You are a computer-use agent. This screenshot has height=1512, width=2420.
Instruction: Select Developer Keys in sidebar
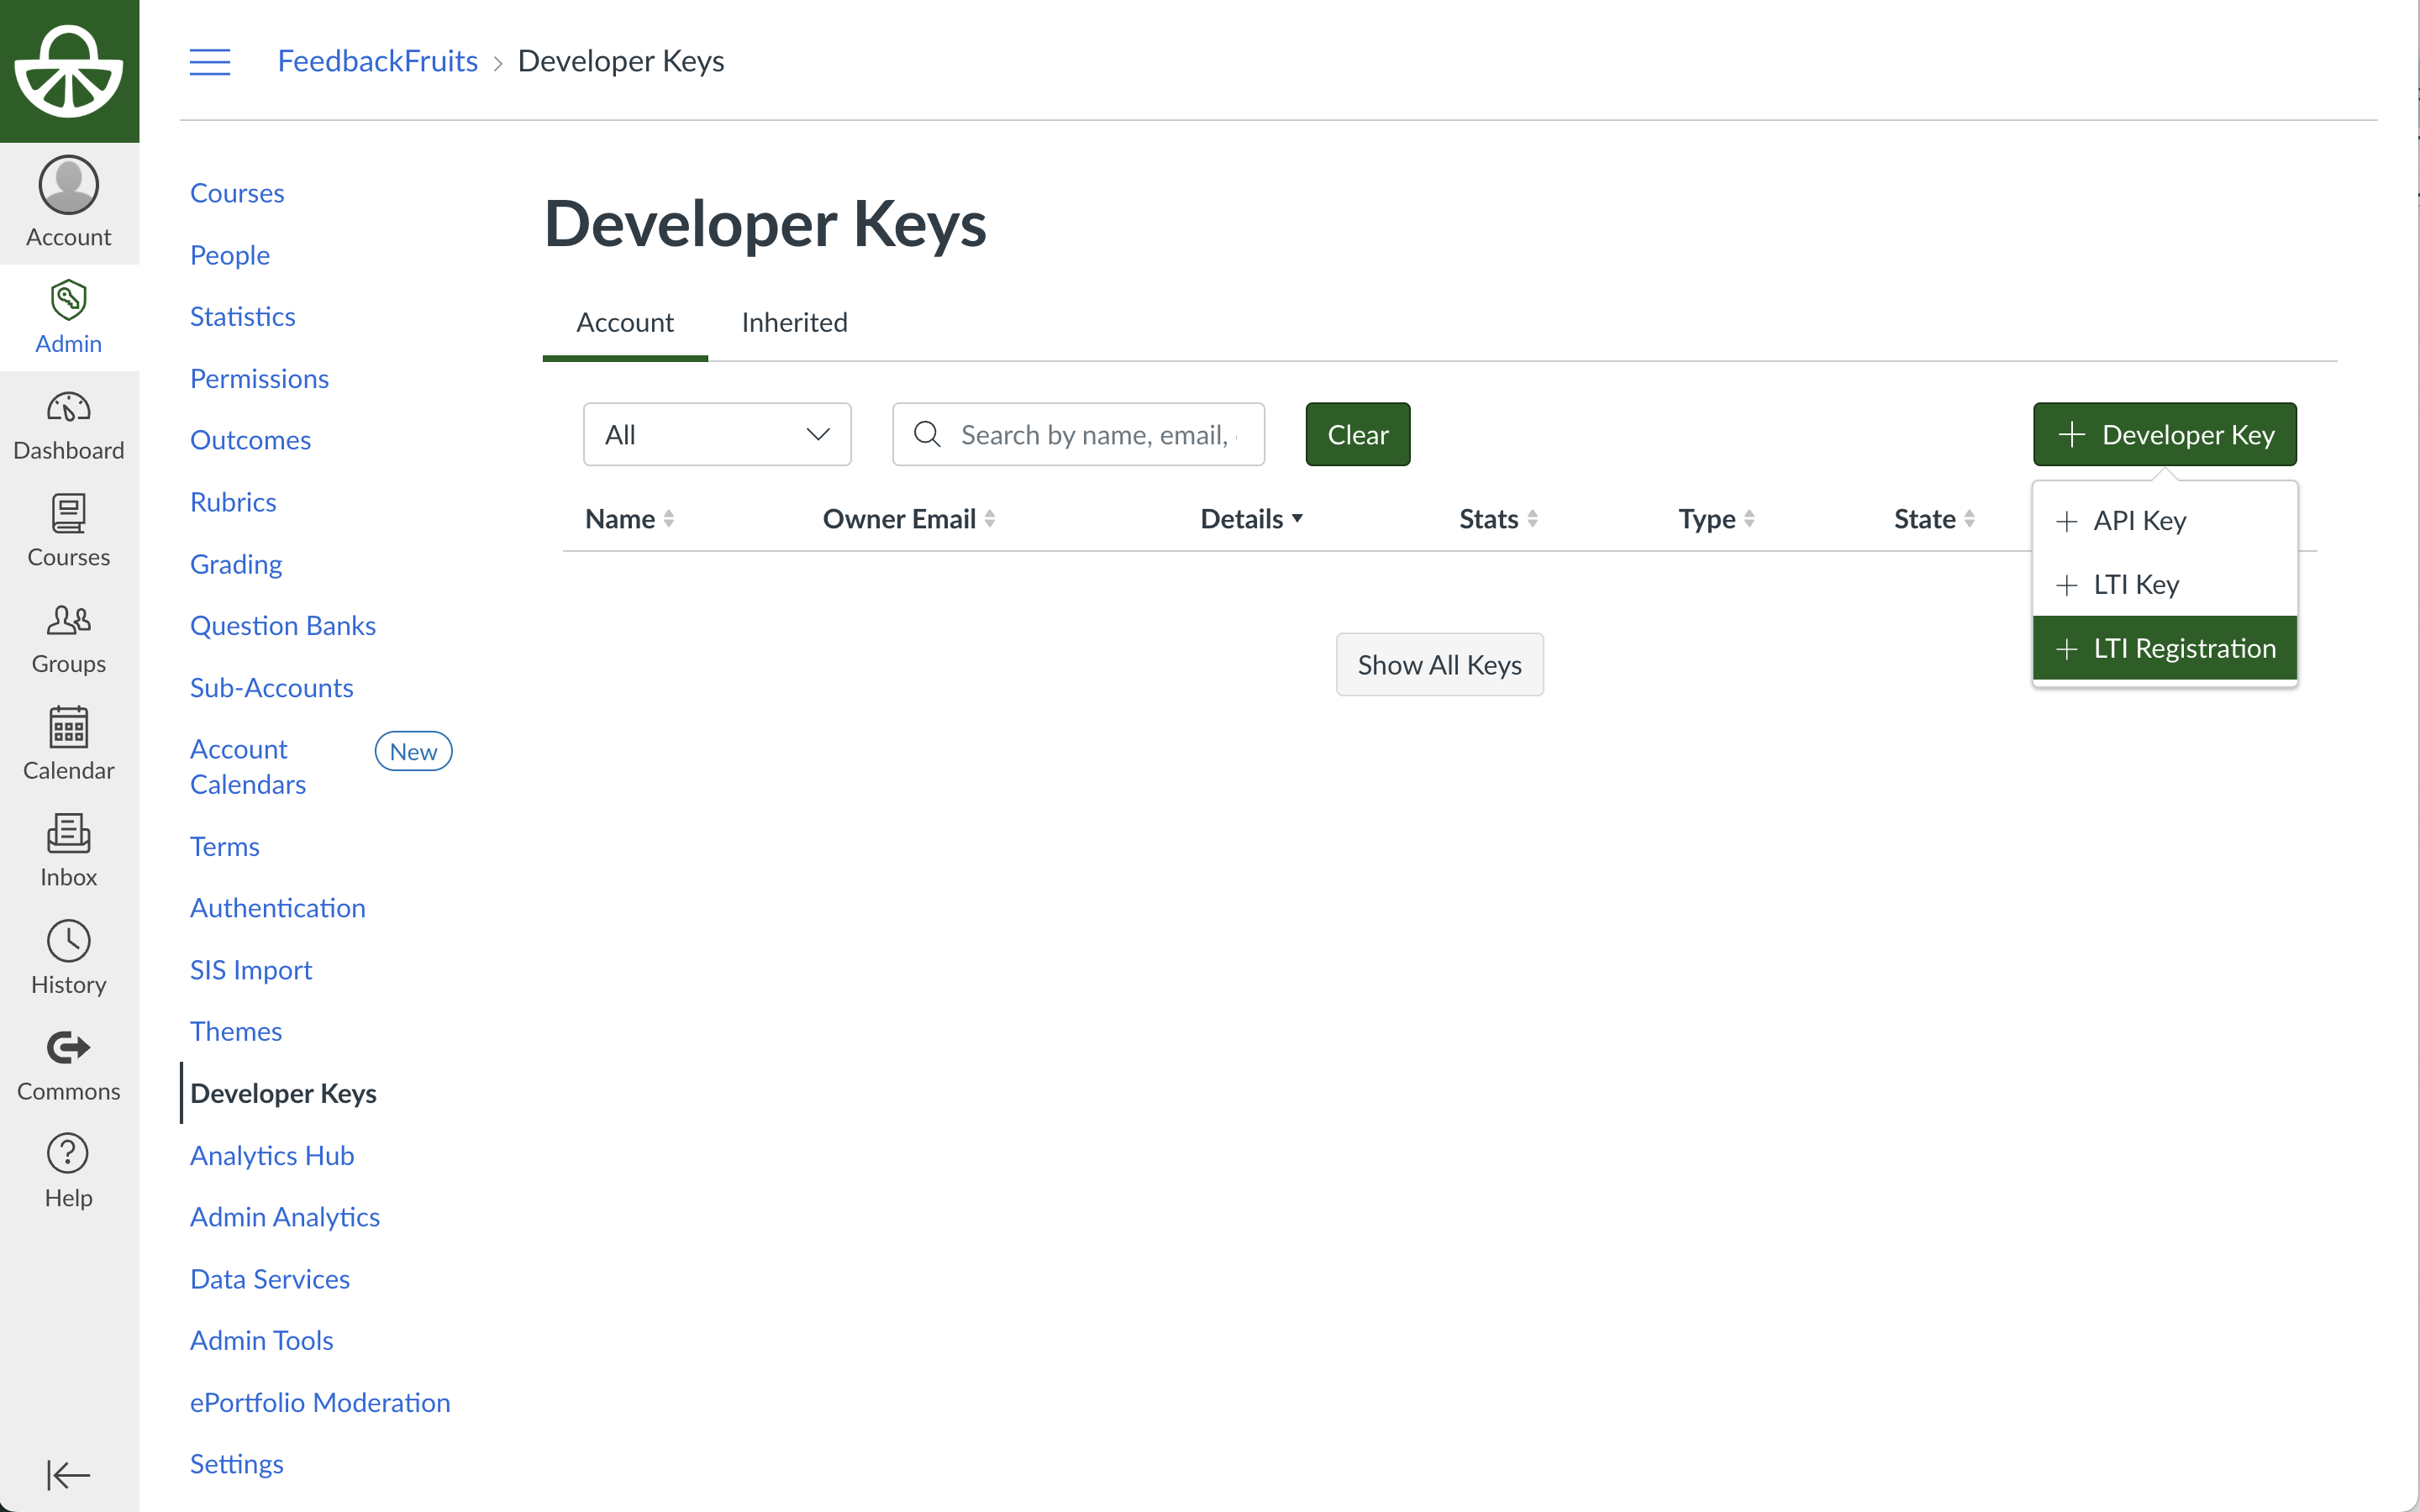(x=283, y=1093)
